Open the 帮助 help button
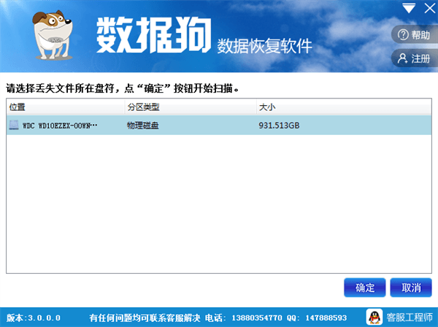 pyautogui.click(x=415, y=35)
